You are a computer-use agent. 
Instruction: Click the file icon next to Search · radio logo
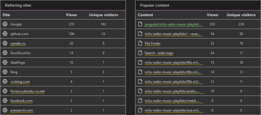click(x=140, y=53)
